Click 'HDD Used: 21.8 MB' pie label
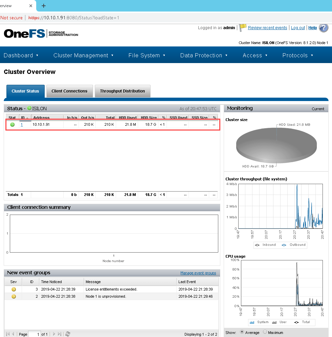The height and width of the screenshot is (337, 332). [x=294, y=125]
